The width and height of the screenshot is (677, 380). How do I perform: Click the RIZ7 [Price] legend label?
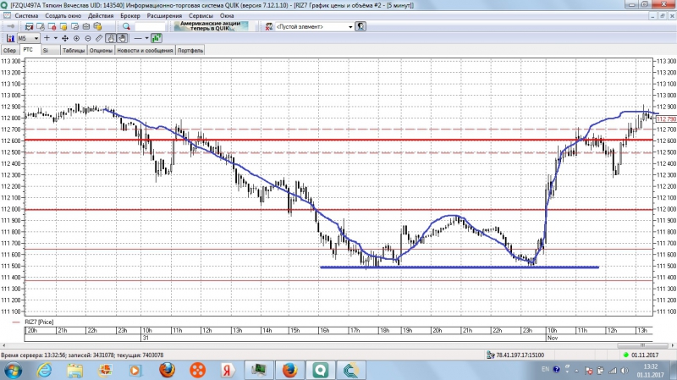coord(40,322)
